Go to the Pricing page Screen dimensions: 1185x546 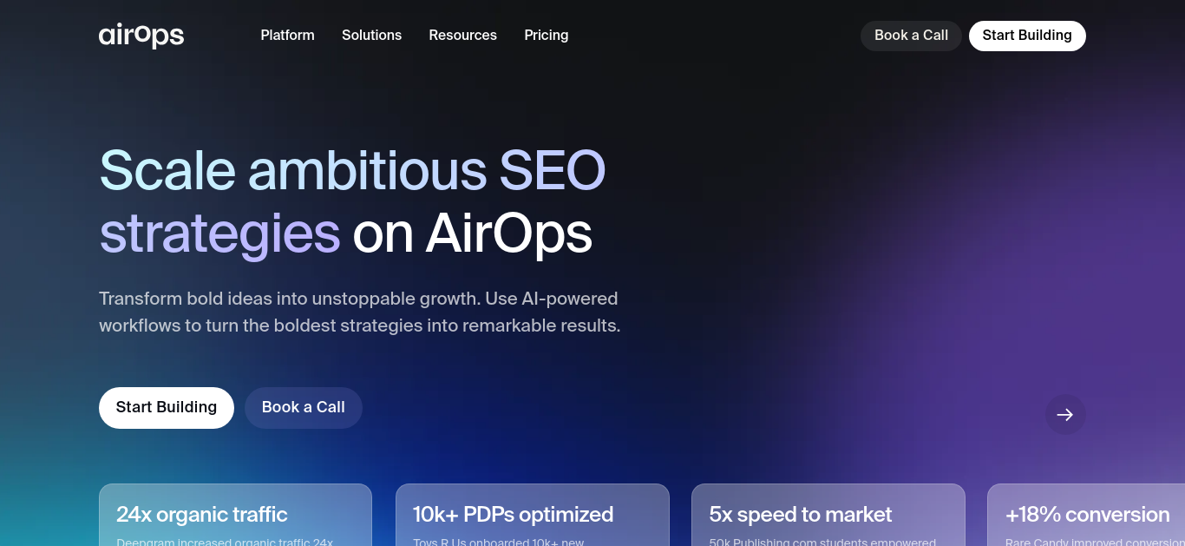point(547,36)
